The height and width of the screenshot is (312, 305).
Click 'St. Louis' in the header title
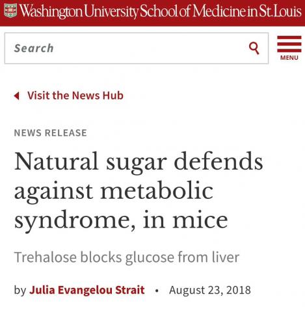pos(280,11)
